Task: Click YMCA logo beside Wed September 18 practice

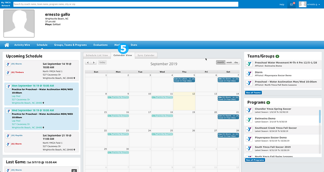Action: point(8,111)
